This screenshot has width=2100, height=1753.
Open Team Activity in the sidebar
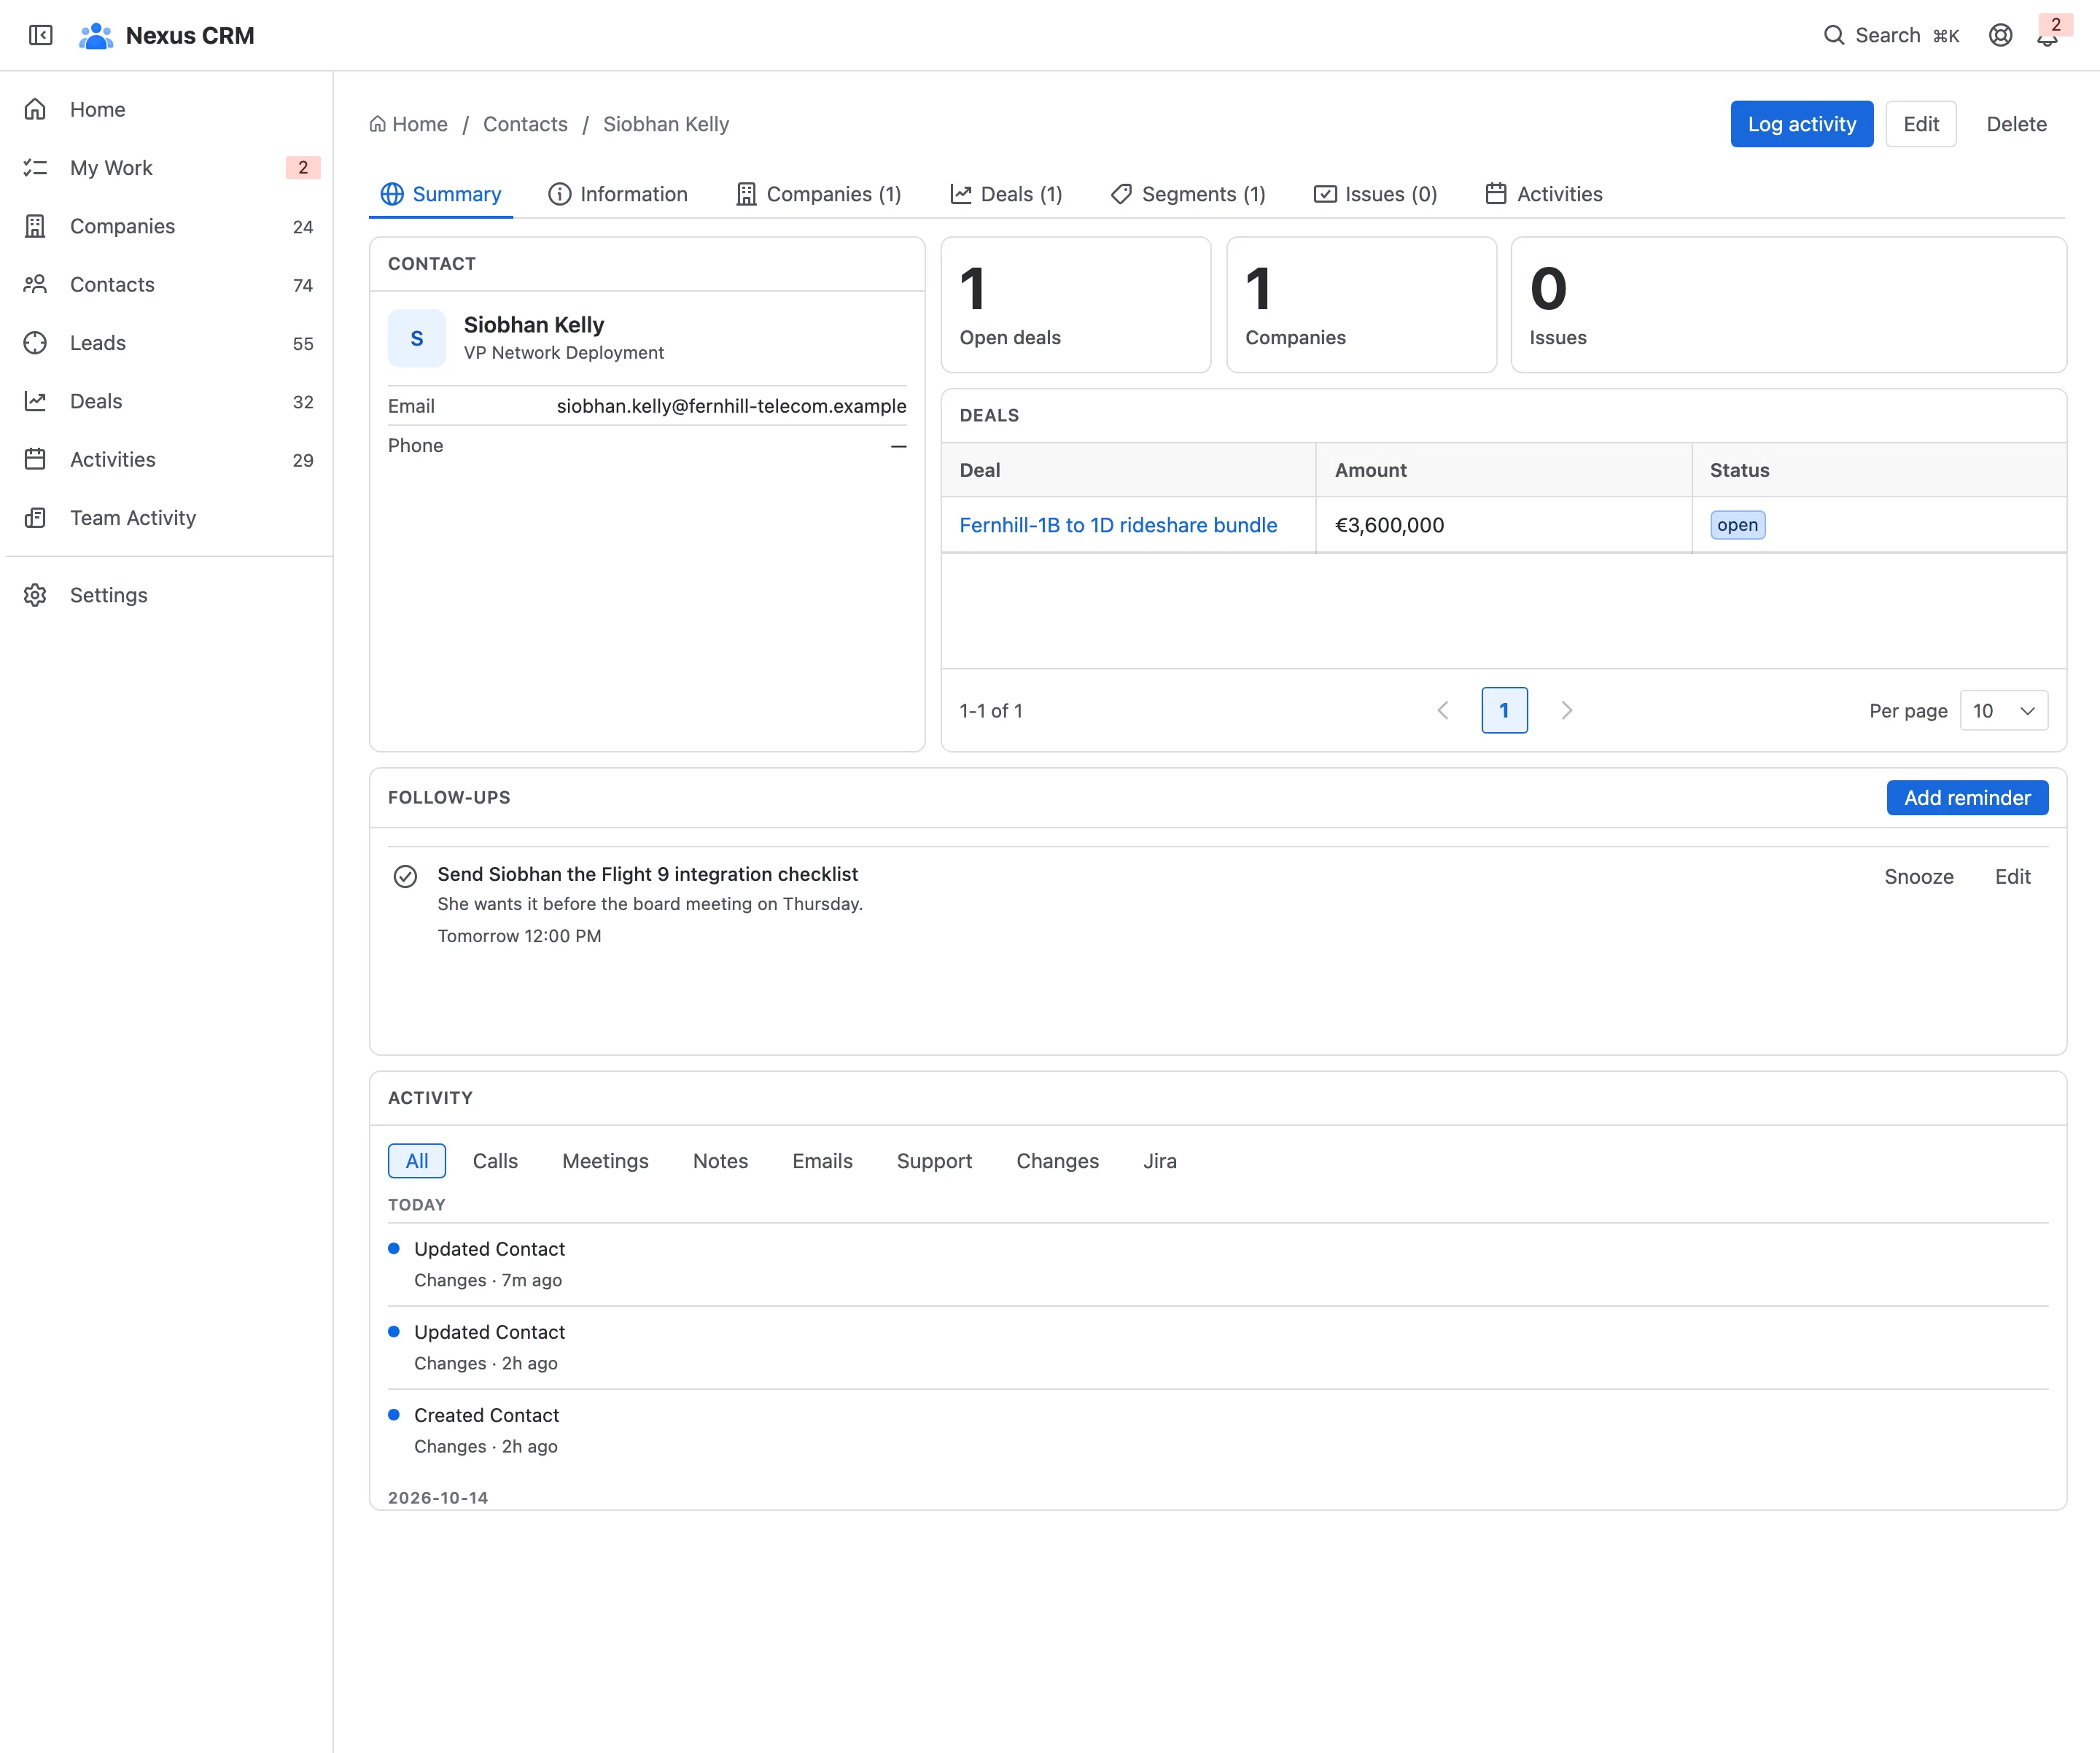[x=167, y=517]
